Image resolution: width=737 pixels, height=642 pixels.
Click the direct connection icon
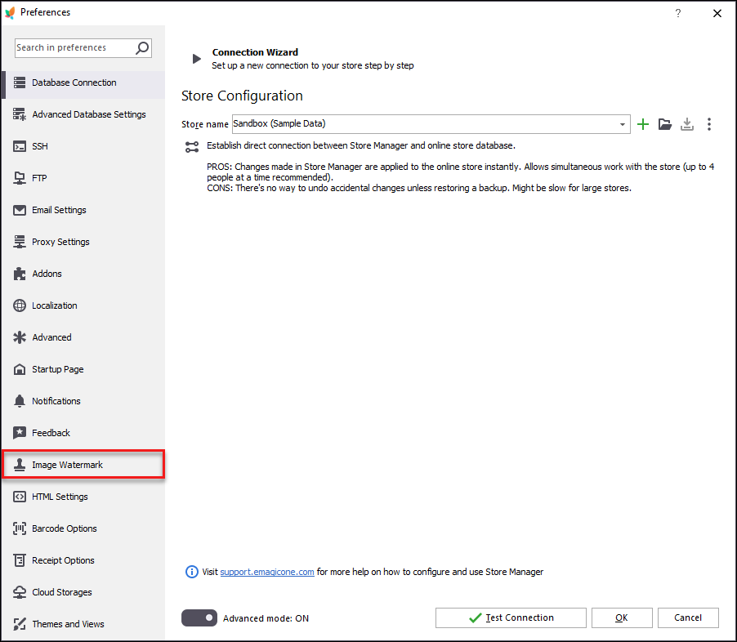[x=192, y=147]
